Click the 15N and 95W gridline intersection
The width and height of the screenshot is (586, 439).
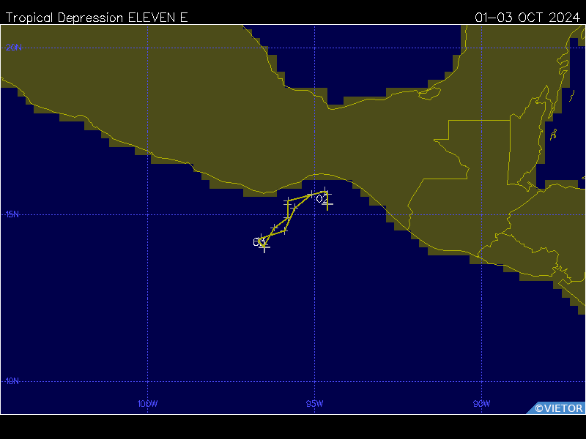pyautogui.click(x=315, y=214)
